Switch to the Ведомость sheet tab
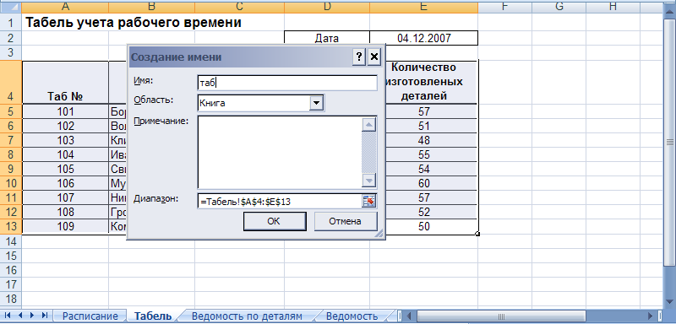676x324 pixels. click(352, 316)
